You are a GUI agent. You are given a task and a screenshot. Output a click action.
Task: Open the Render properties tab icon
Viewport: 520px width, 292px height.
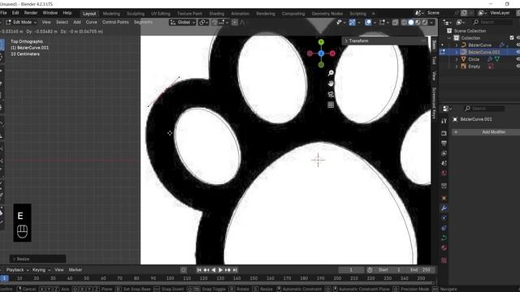pyautogui.click(x=444, y=133)
